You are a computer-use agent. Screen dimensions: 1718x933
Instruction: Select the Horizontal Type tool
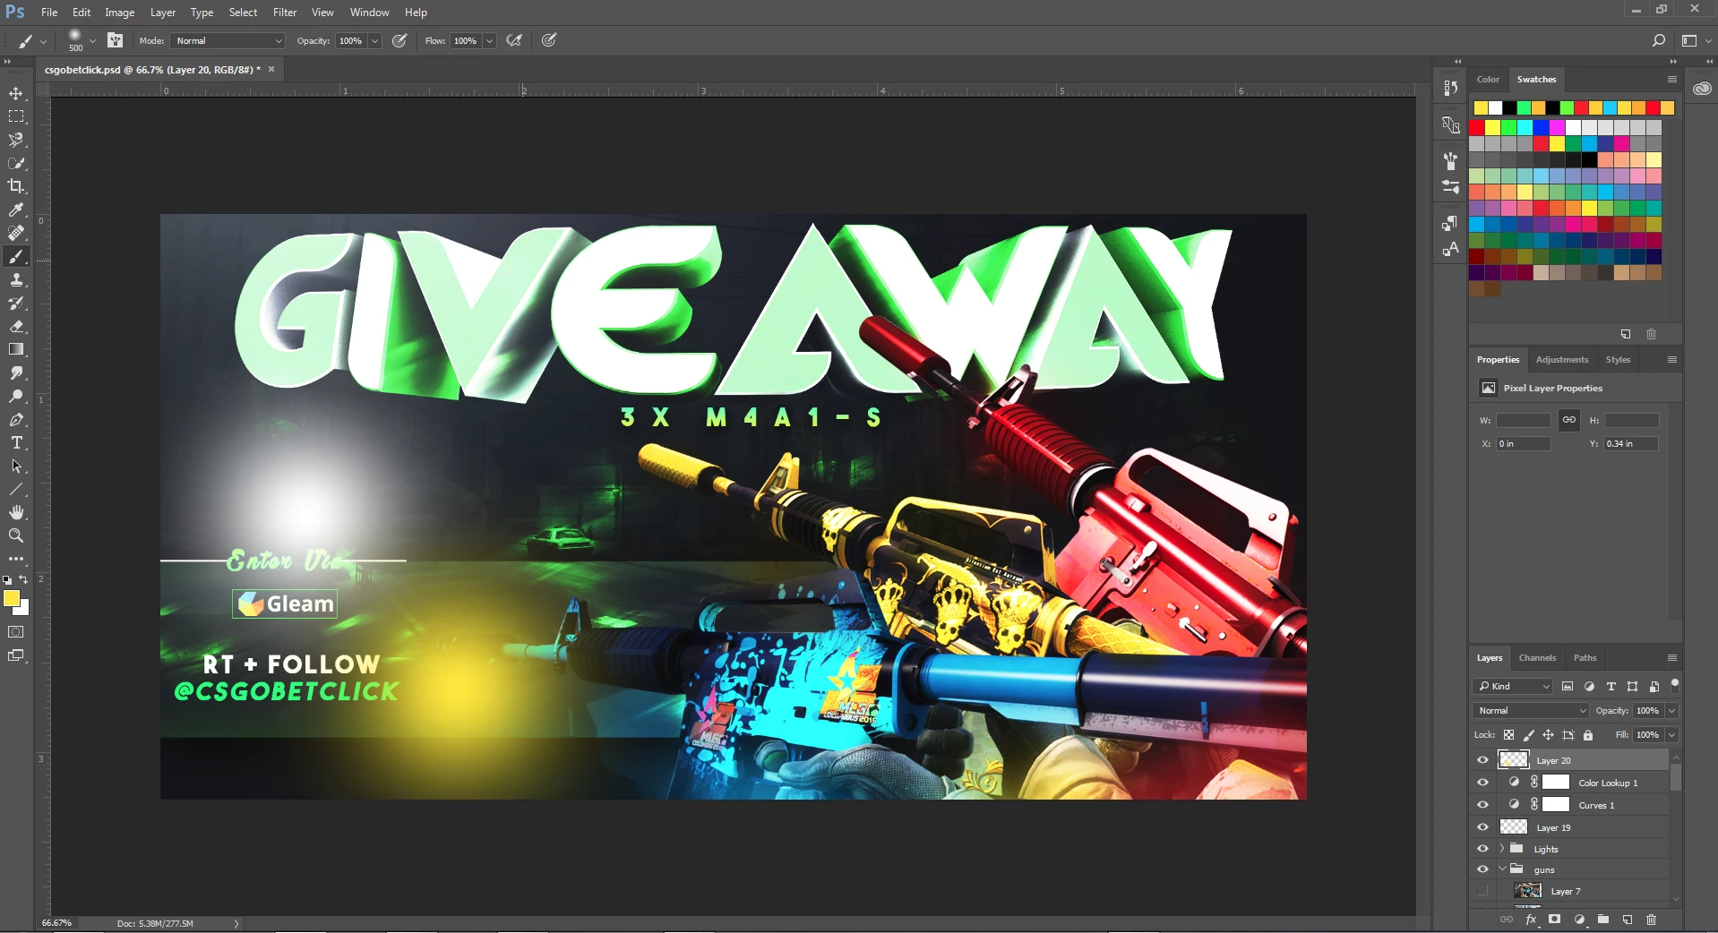pos(16,442)
